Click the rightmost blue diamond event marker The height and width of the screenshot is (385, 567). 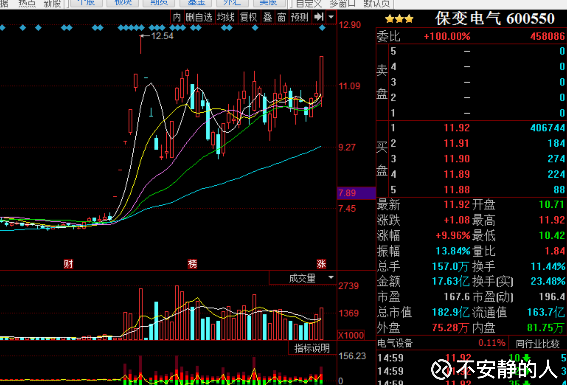[x=322, y=28]
